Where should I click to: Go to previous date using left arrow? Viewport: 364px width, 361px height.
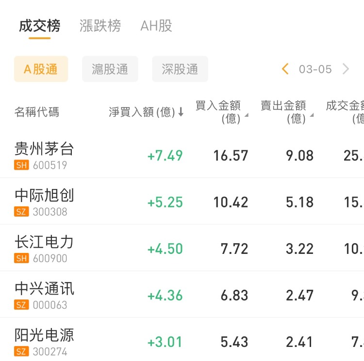pos(285,69)
